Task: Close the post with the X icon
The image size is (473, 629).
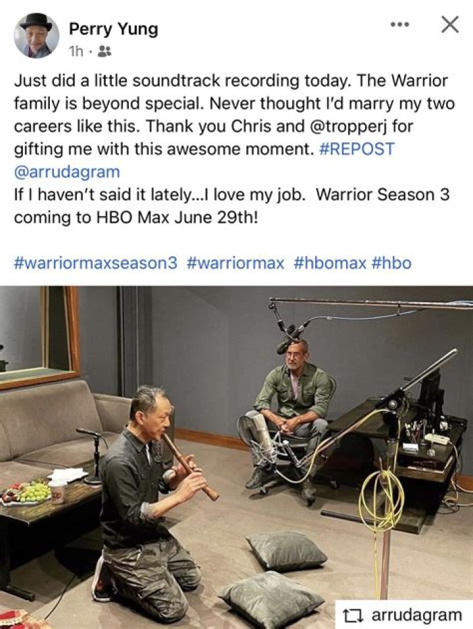Action: [x=450, y=24]
